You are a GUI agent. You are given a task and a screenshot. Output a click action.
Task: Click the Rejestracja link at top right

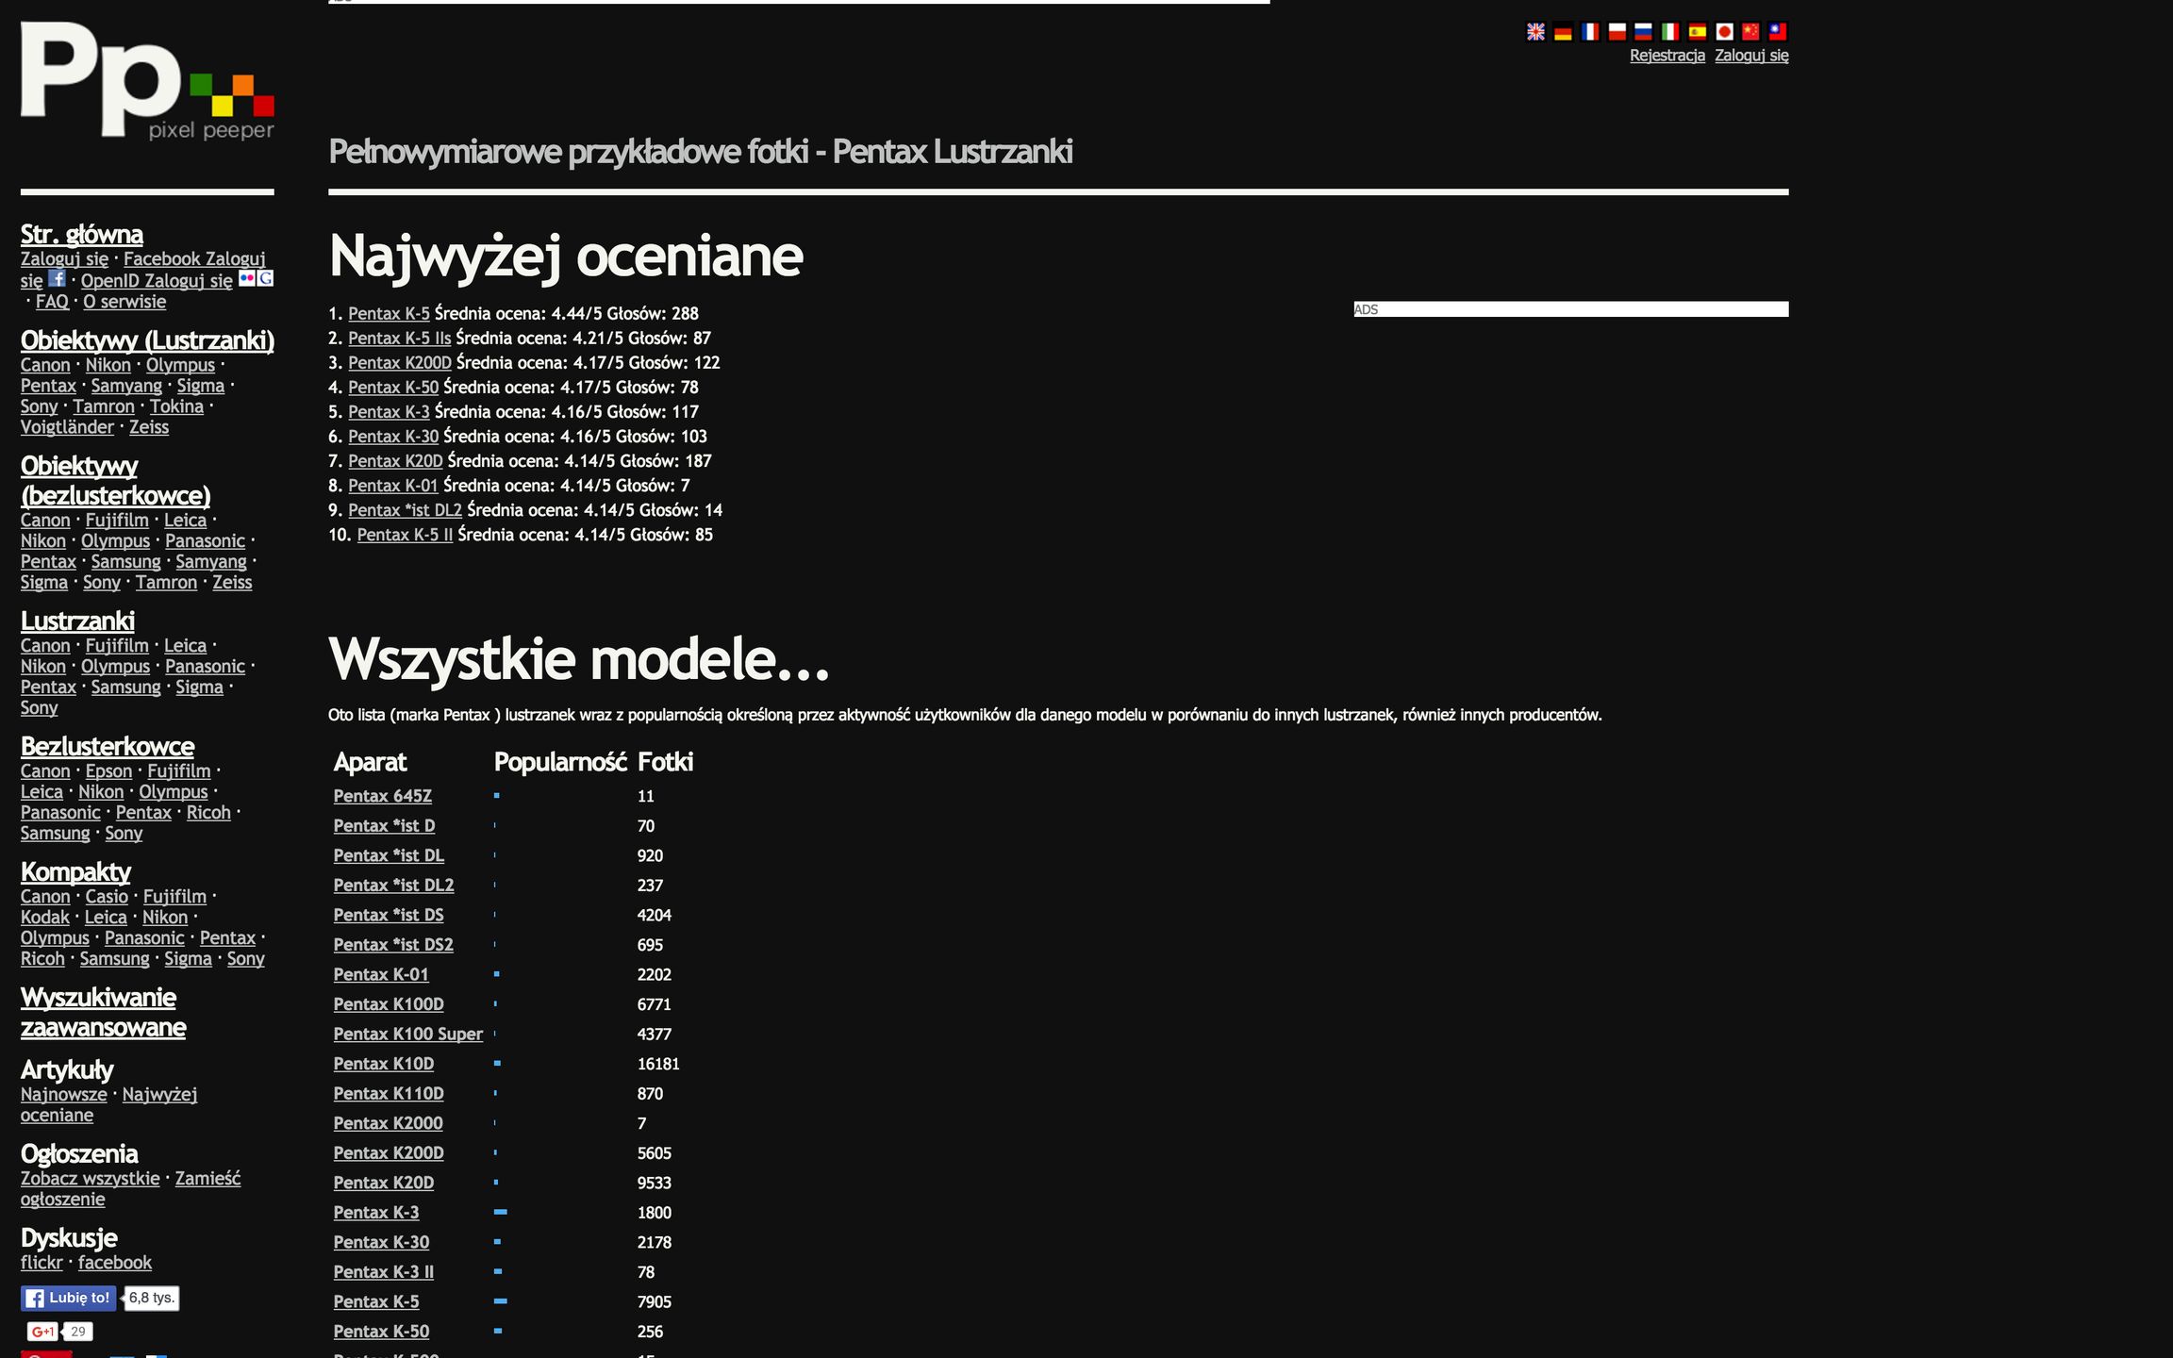coord(1667,56)
